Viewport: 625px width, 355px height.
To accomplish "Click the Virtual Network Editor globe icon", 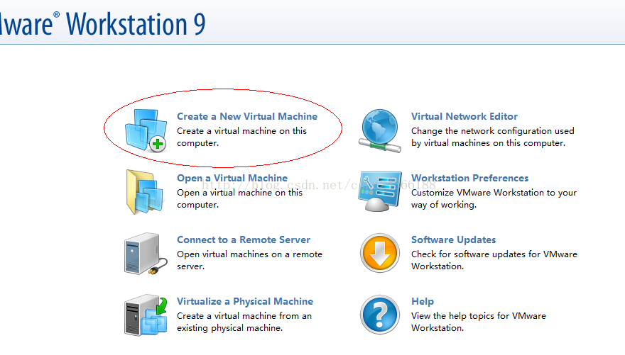I will (380, 130).
